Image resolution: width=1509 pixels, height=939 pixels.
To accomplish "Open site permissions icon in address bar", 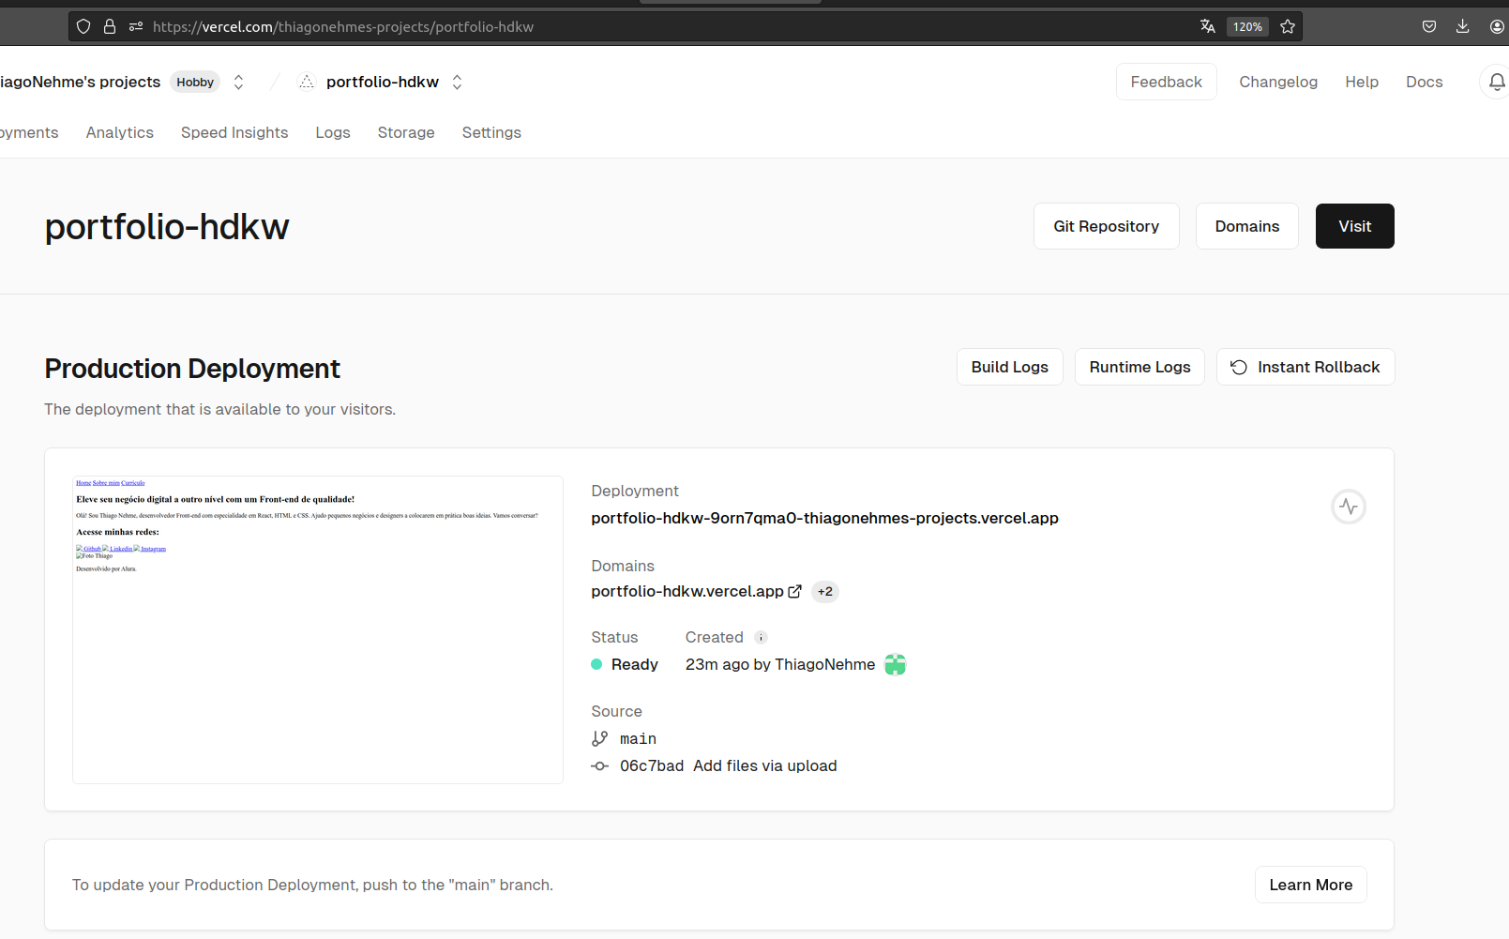I will click(136, 26).
